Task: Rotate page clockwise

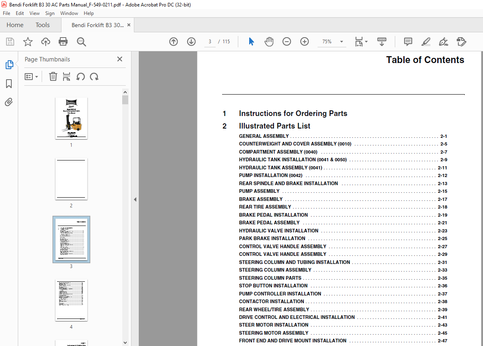Action: tap(94, 76)
